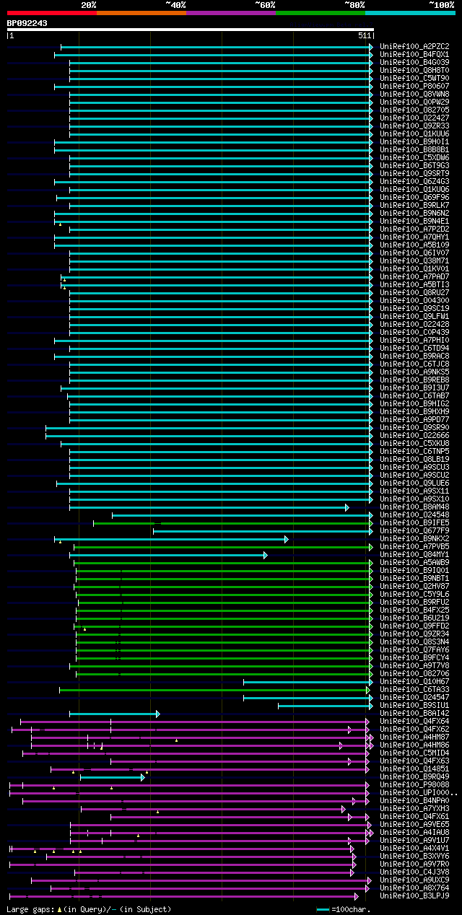
Task: Click hit label UniRef100_B9HIG2
Action: coord(414,403)
